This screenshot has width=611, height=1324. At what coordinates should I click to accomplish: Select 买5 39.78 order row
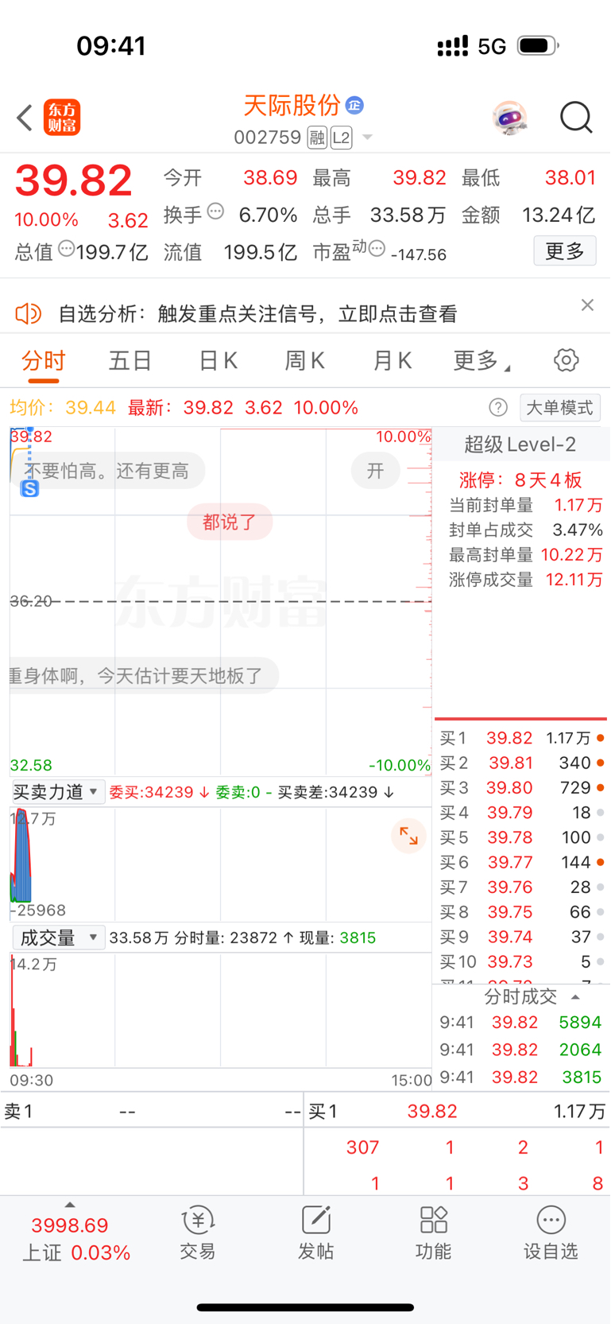coord(521,837)
